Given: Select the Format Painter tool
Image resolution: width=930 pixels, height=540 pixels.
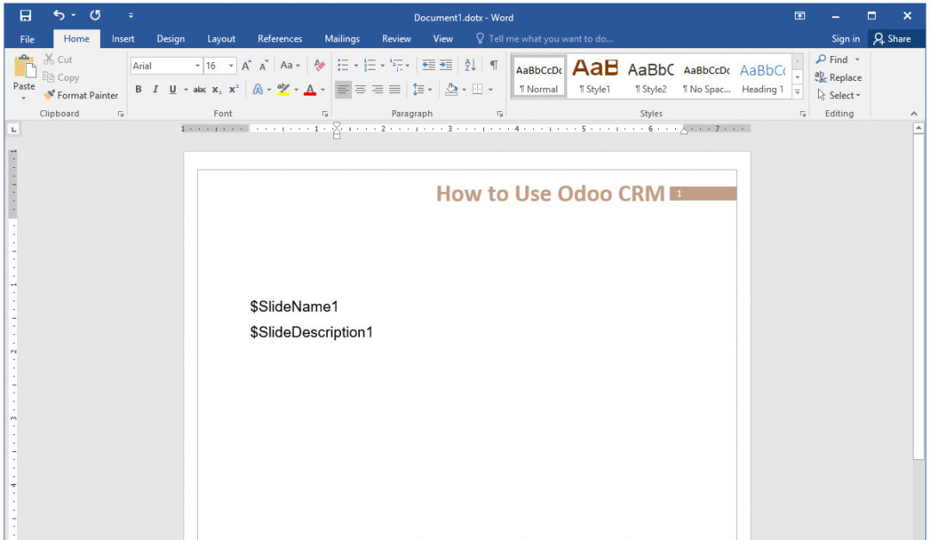Looking at the screenshot, I should click(81, 95).
